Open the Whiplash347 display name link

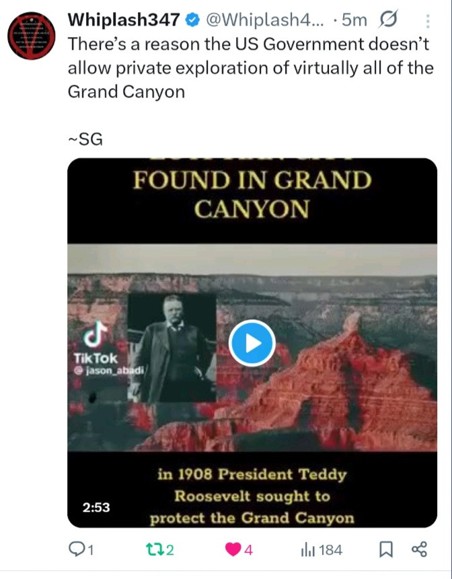(124, 21)
